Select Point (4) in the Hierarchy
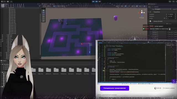Screen dimensions: 177x99 point(12,14)
